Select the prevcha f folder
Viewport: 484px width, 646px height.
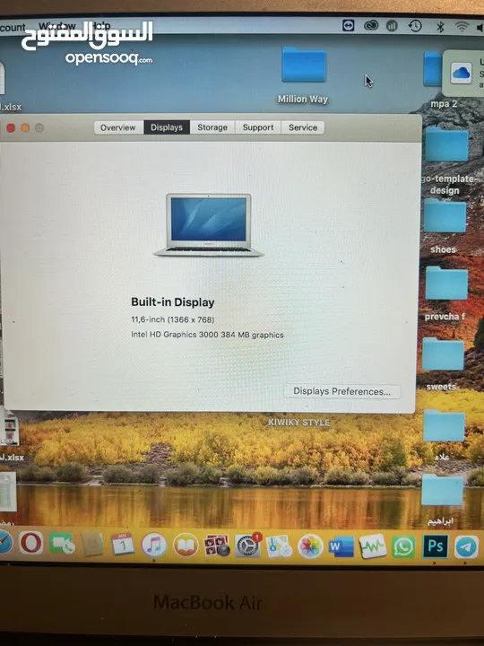click(x=446, y=283)
